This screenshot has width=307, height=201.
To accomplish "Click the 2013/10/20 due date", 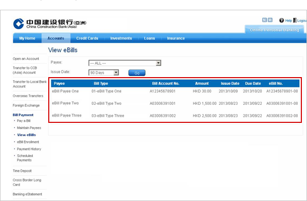I will pos(253,91).
